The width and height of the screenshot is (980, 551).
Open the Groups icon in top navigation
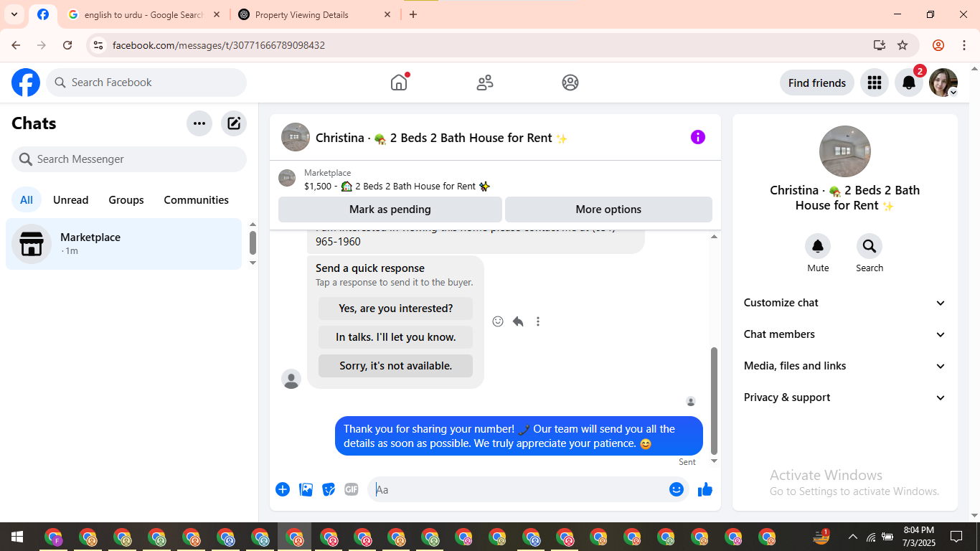(570, 83)
